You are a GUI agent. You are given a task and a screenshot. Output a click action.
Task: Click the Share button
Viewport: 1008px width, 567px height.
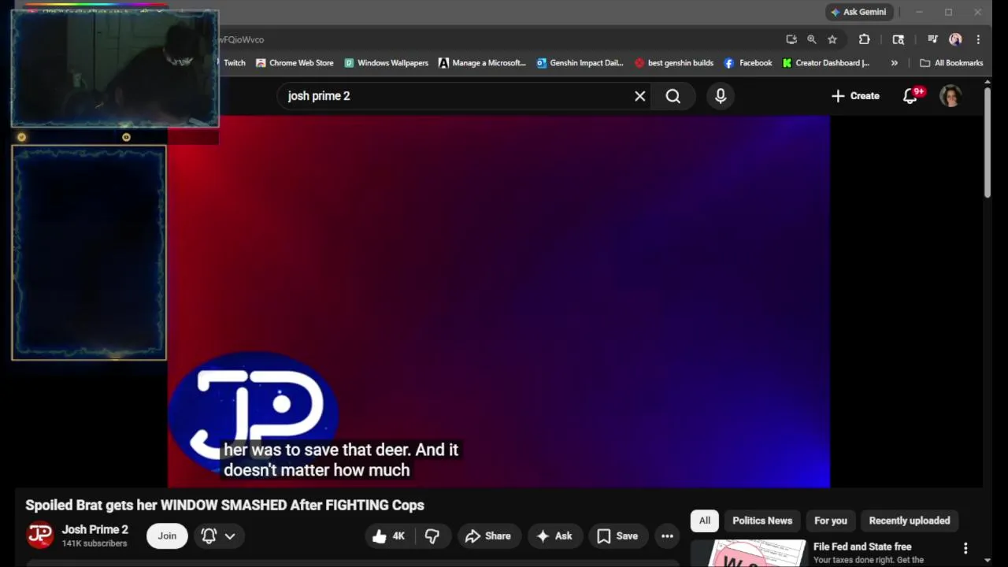coord(488,536)
